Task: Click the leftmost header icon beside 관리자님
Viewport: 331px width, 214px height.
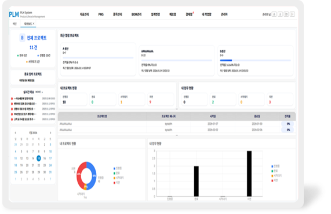Action: coord(274,14)
